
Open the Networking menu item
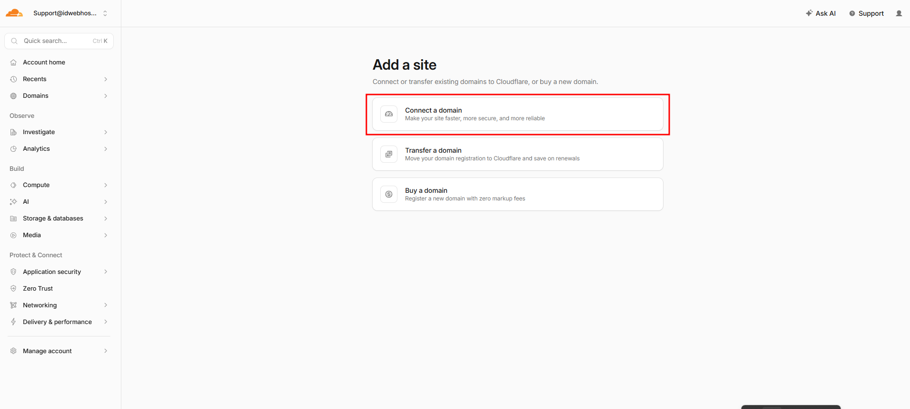click(59, 305)
